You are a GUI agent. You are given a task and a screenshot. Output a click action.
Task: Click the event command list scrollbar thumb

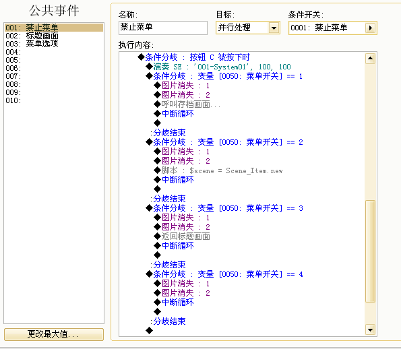pos(370,251)
